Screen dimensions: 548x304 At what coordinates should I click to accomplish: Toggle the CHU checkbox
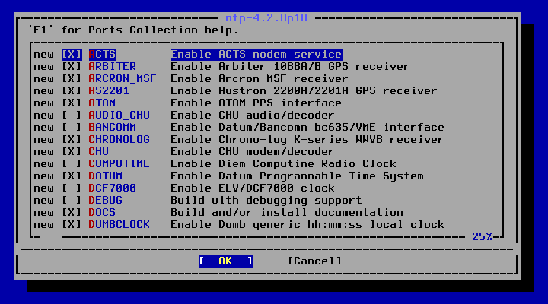(x=72, y=152)
